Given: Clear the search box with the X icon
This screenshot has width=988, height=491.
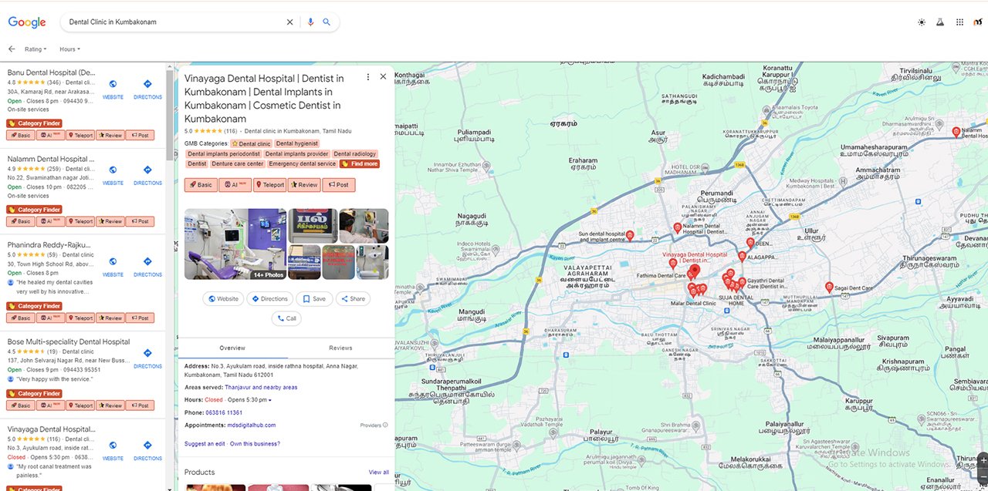Looking at the screenshot, I should click(290, 22).
